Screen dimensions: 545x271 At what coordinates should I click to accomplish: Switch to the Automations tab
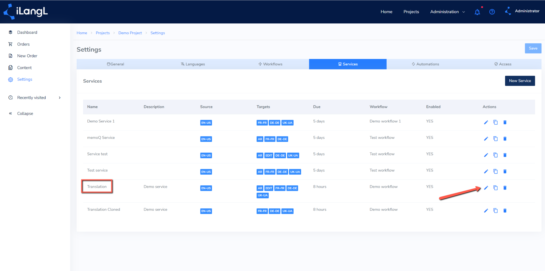coord(425,64)
